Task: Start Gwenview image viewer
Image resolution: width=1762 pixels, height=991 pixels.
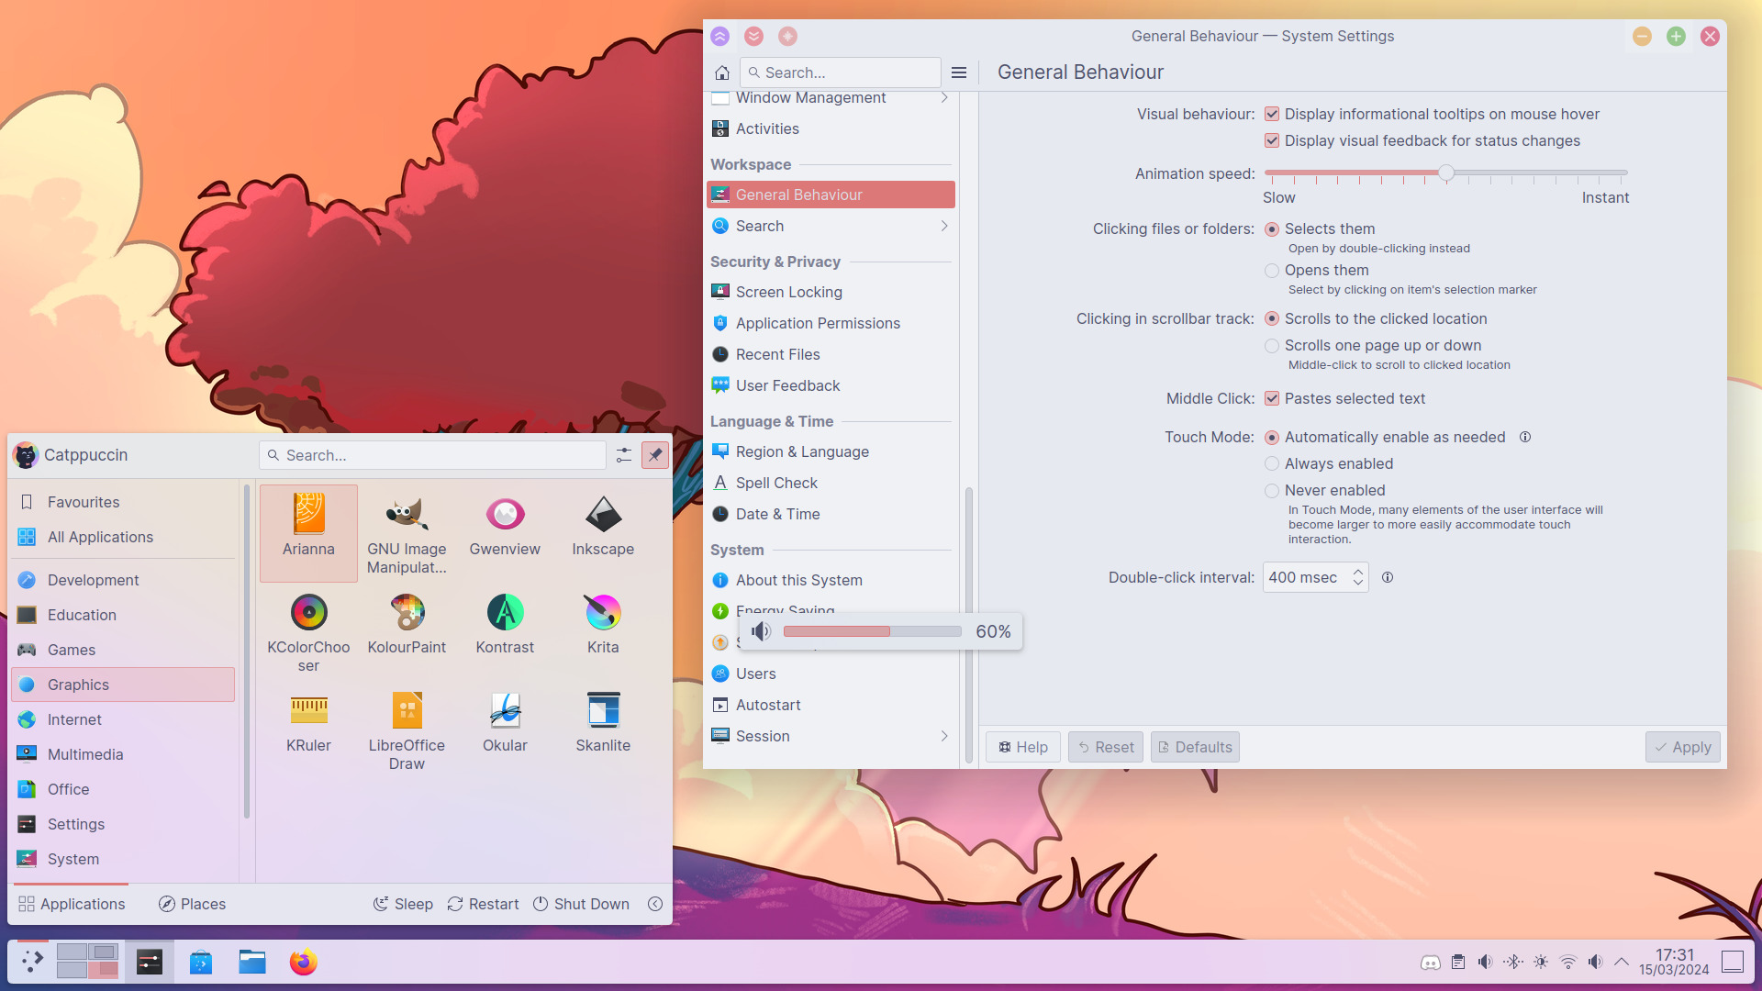Action: 505,516
